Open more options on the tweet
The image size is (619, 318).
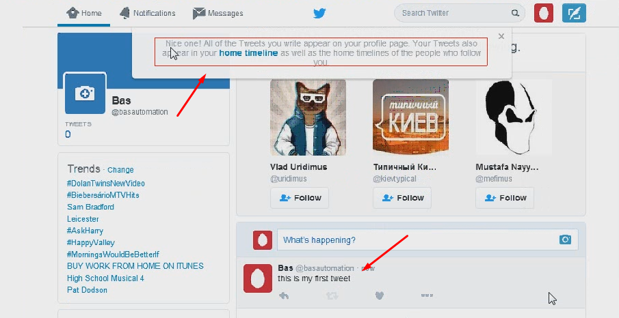pyautogui.click(x=427, y=295)
